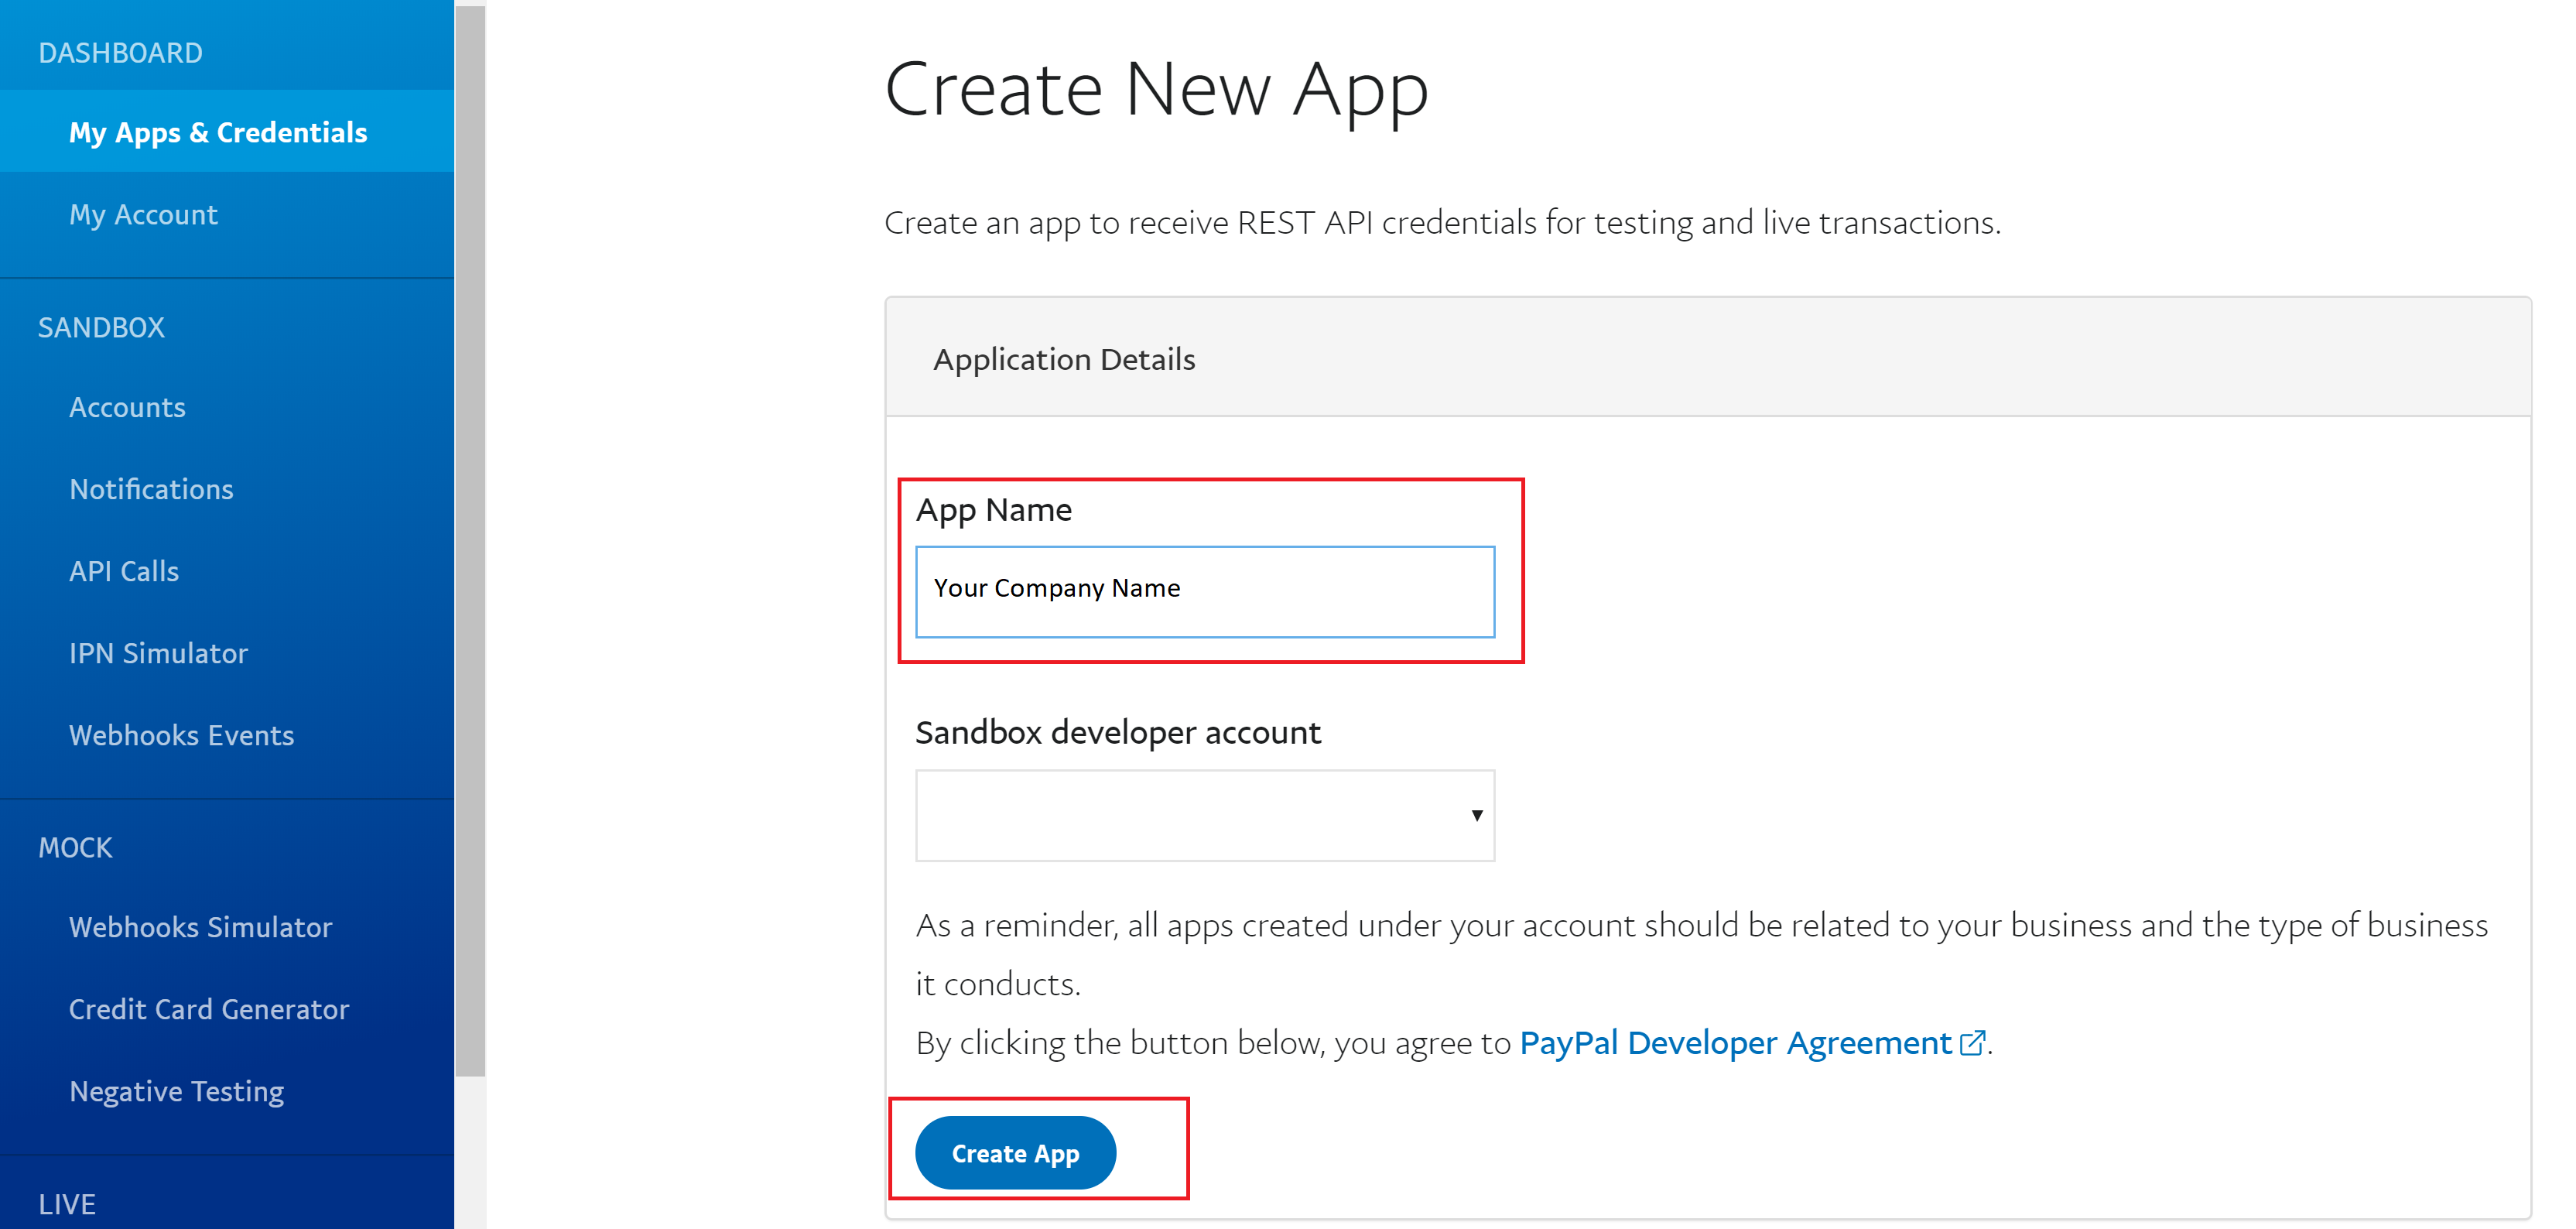Open PayPal Developer Agreement link
The width and height of the screenshot is (2576, 1229).
(x=1735, y=1043)
